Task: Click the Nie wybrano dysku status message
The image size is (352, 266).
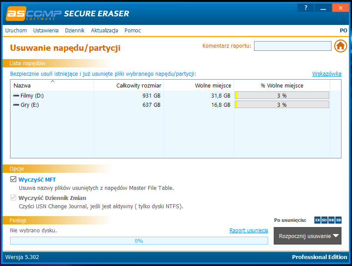Action: point(33,231)
